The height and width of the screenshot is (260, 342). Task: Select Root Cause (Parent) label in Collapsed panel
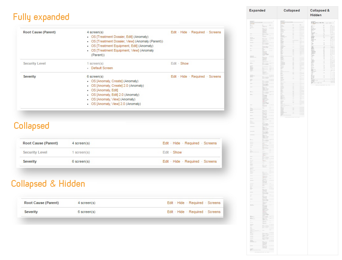[40, 143]
